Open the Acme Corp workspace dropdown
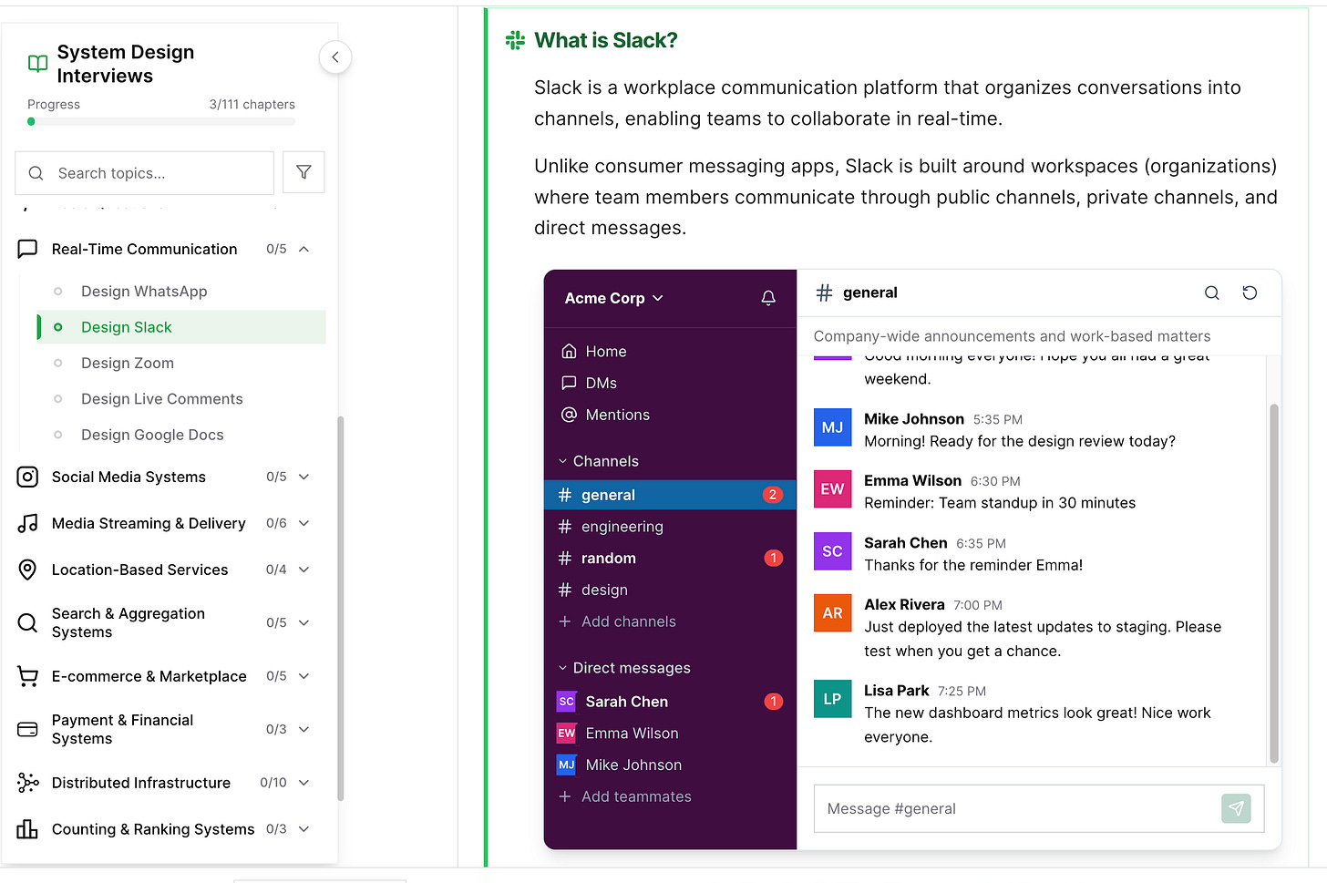Image resolution: width=1327 pixels, height=883 pixels. tap(614, 298)
